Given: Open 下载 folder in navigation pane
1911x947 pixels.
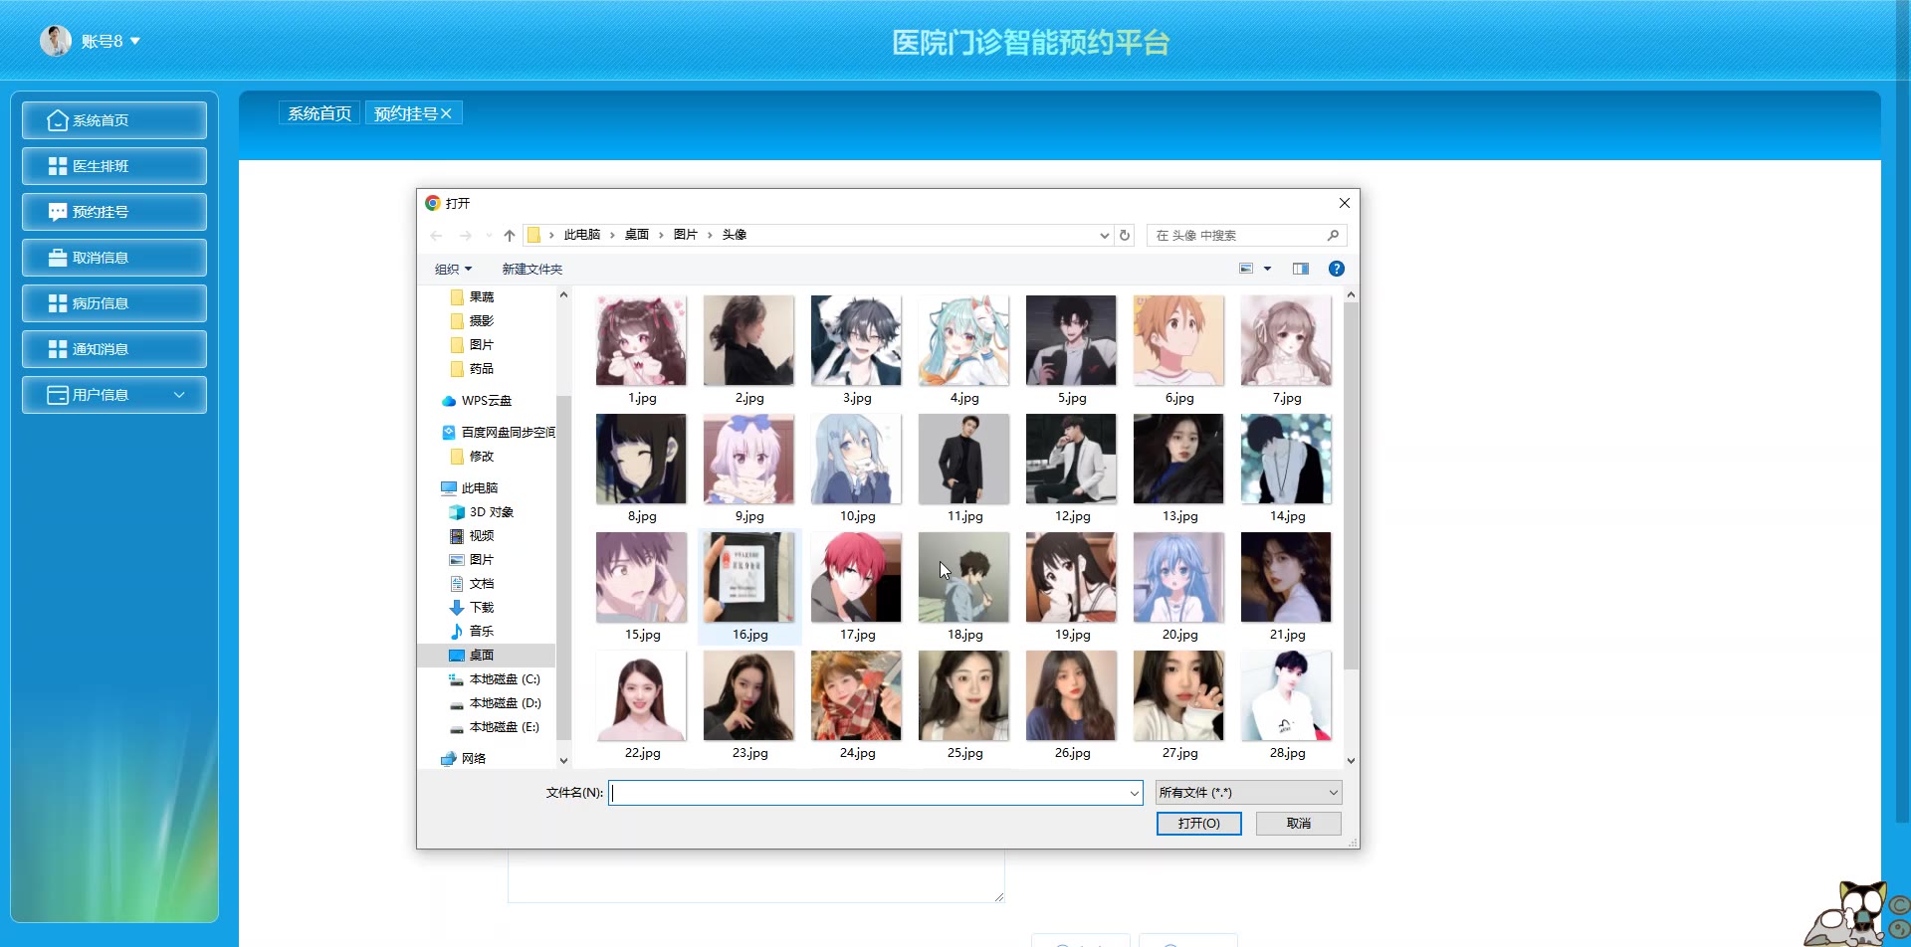Looking at the screenshot, I should point(472,608).
